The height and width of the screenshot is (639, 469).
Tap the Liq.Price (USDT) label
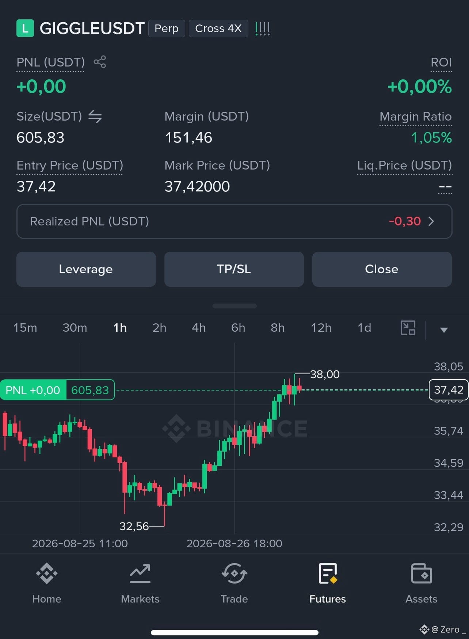[405, 166]
